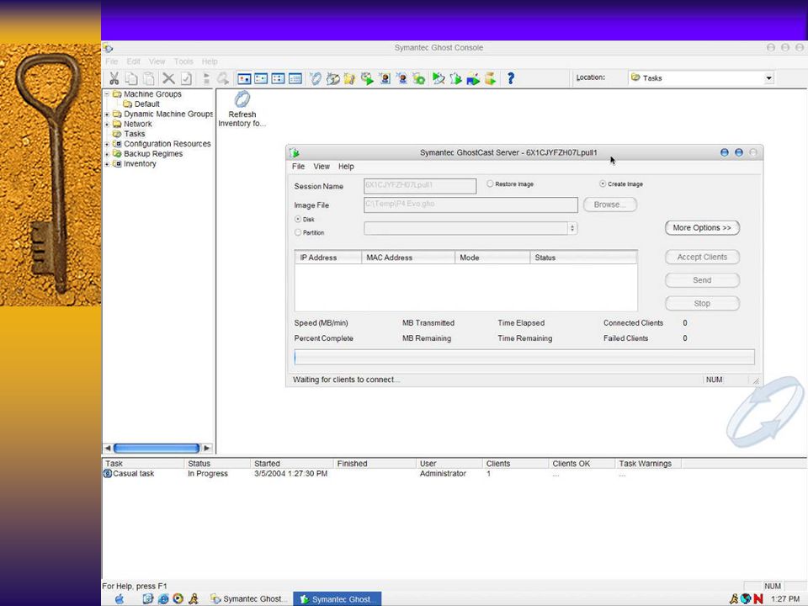808x606 pixels.
Task: Click the Cut scissors toolbar icon
Action: click(x=114, y=78)
